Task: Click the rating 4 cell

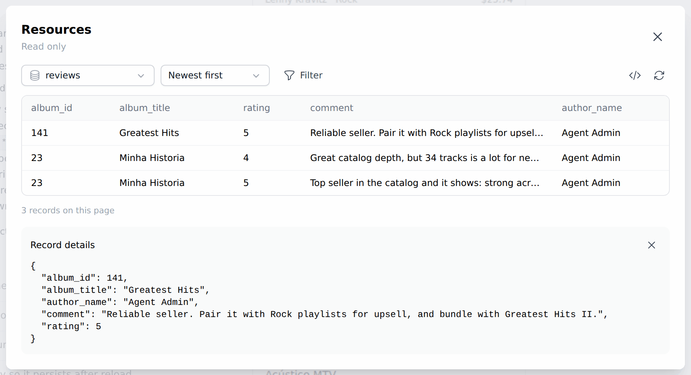Action: click(x=246, y=158)
